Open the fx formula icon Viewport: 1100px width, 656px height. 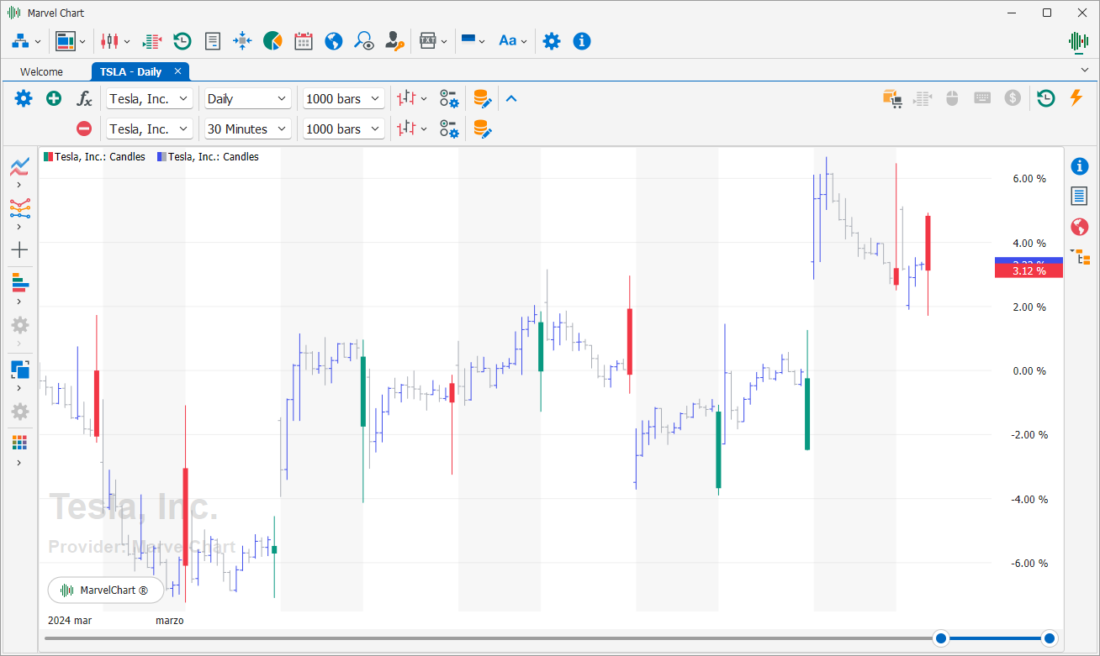click(84, 98)
